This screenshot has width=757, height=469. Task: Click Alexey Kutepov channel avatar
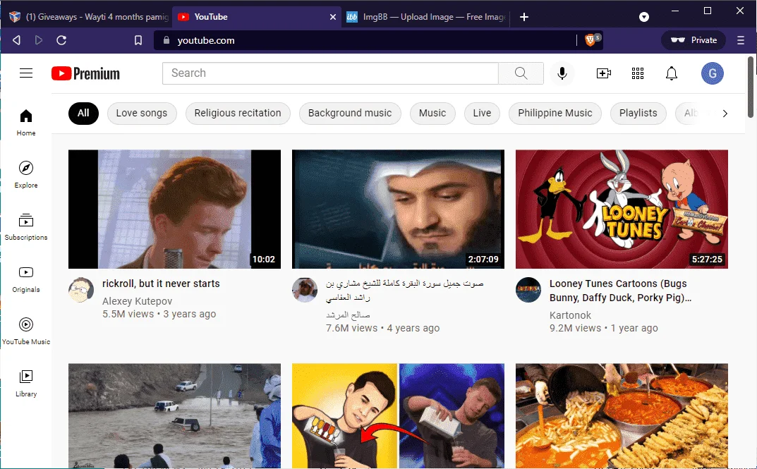pos(81,290)
